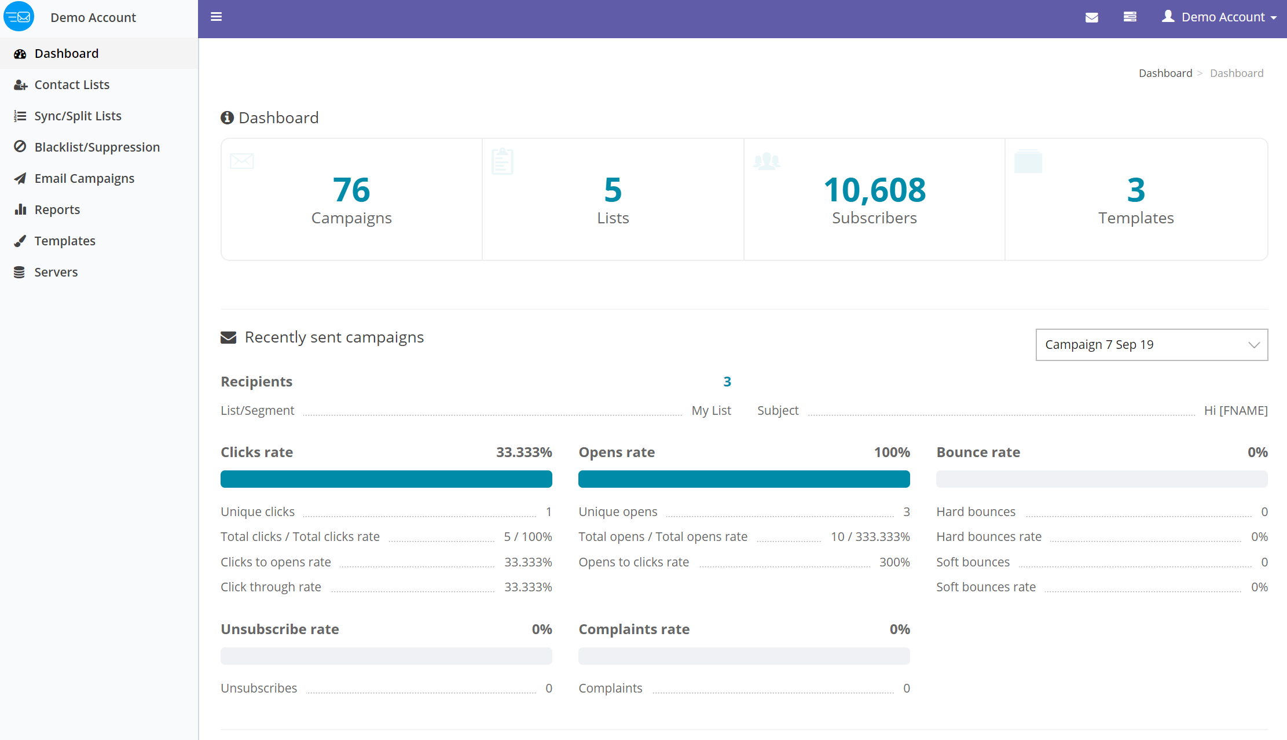Click the Demo Account brand title
This screenshot has width=1287, height=740.
pos(93,17)
